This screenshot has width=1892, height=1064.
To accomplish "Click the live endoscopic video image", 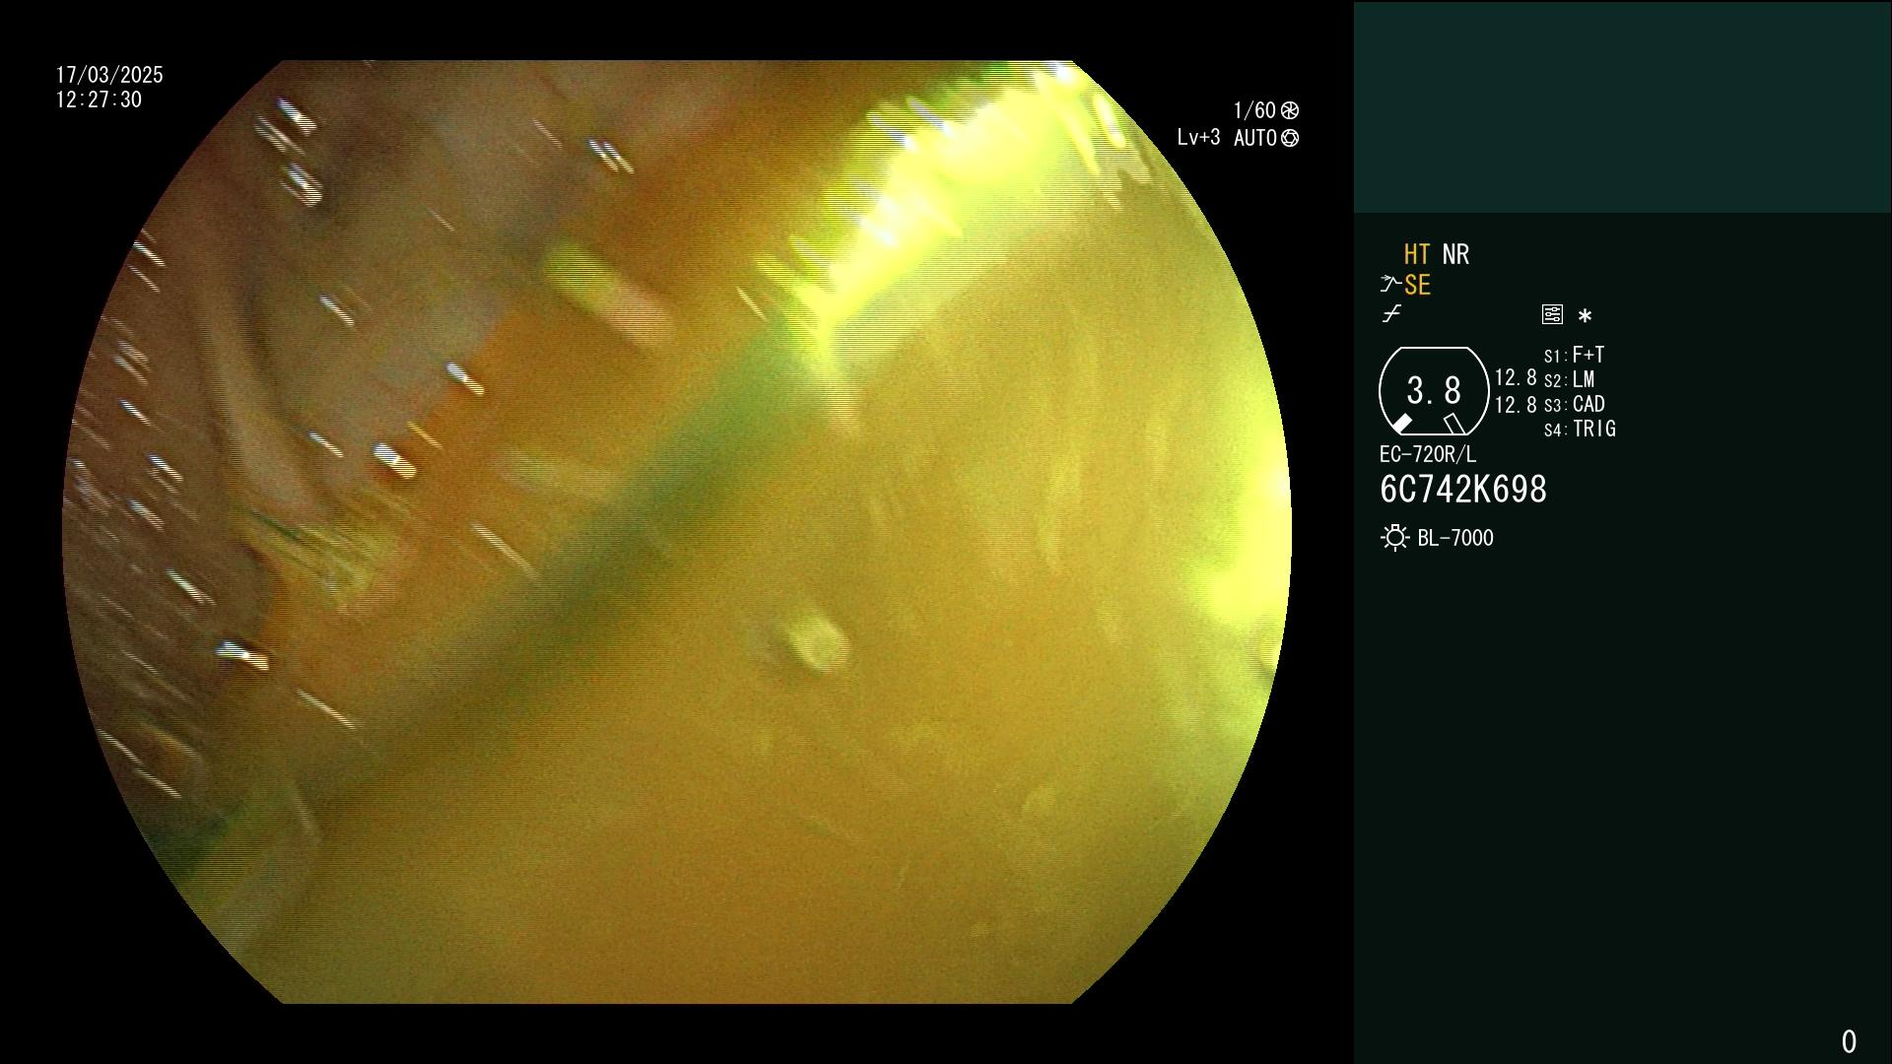I will point(677,532).
